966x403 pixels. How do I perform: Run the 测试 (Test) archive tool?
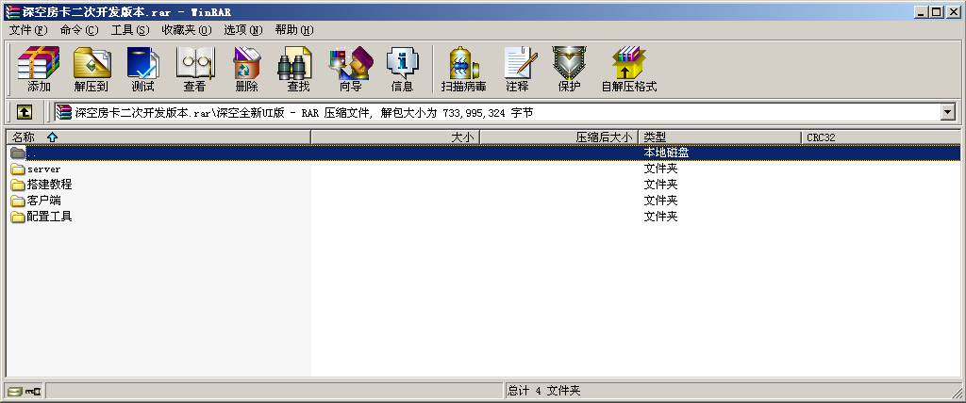pyautogui.click(x=142, y=69)
